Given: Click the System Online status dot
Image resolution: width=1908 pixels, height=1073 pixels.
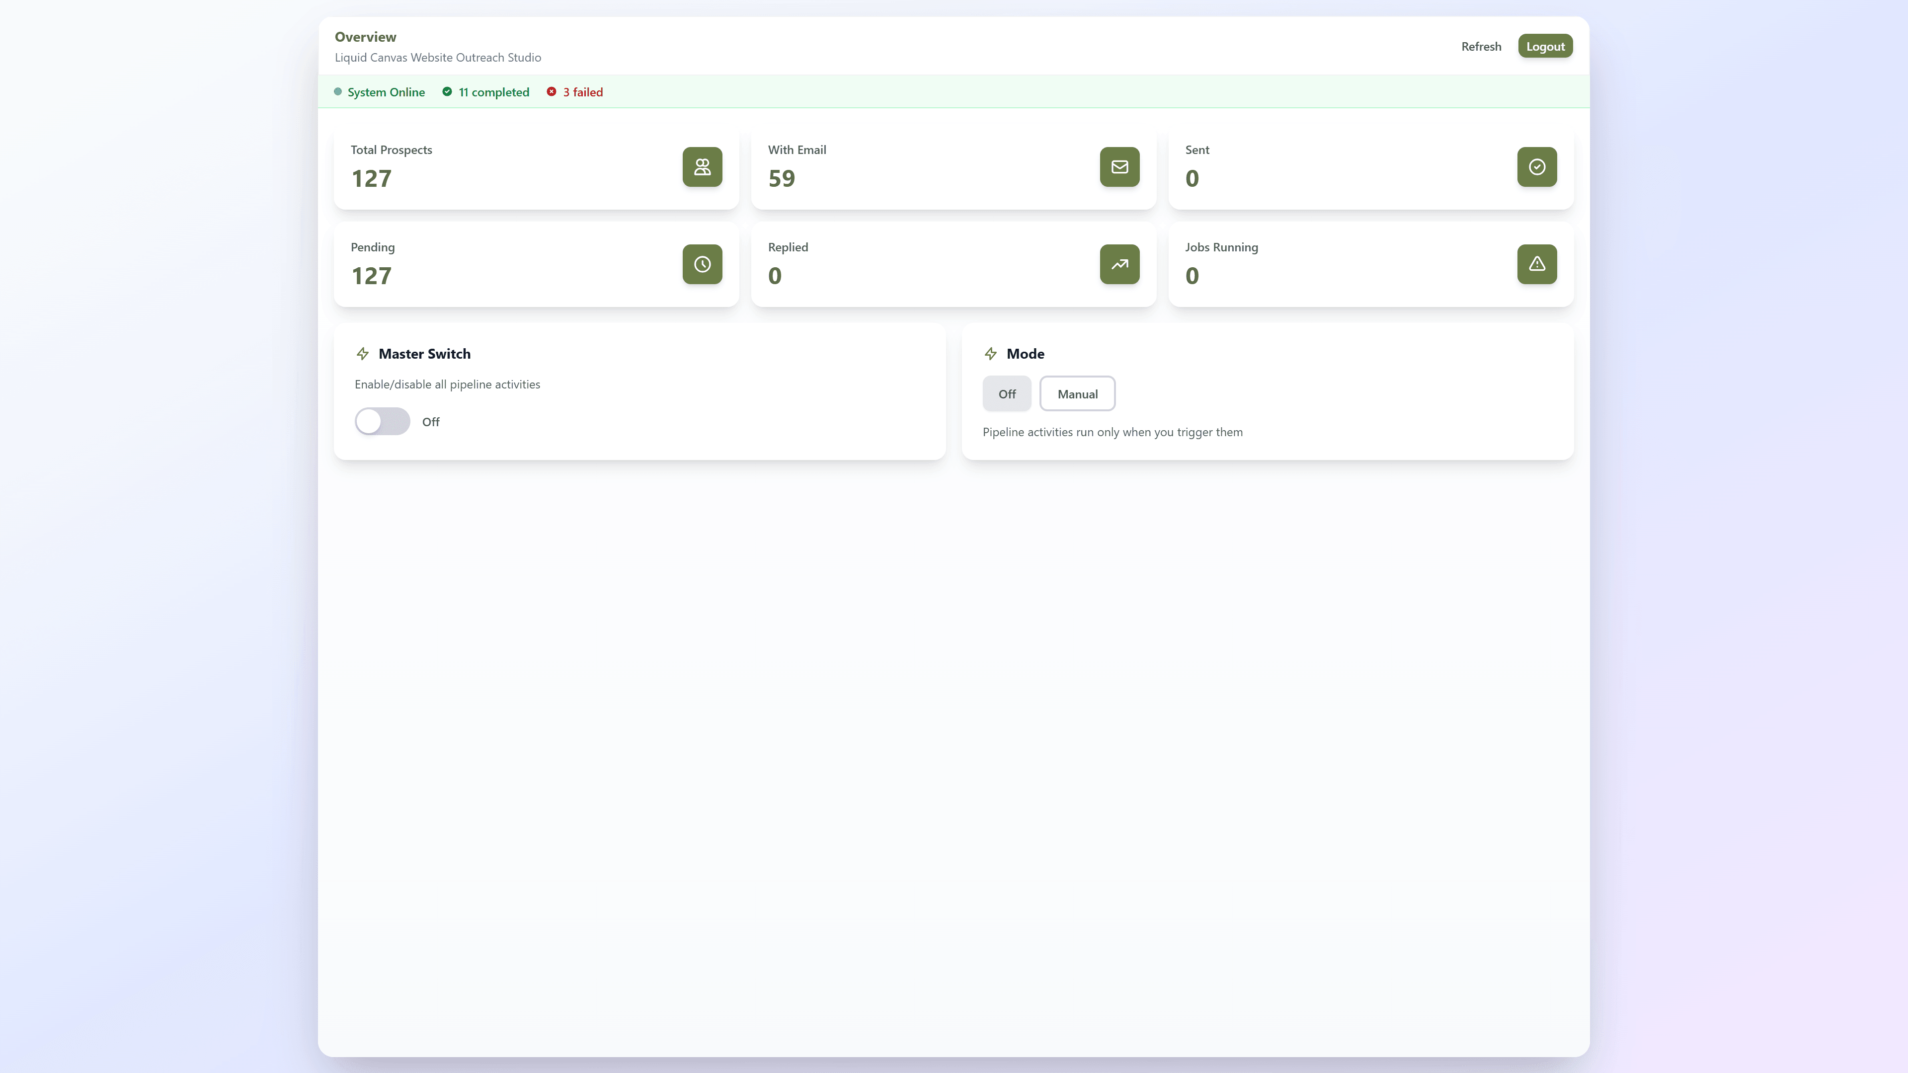Looking at the screenshot, I should click(x=338, y=92).
